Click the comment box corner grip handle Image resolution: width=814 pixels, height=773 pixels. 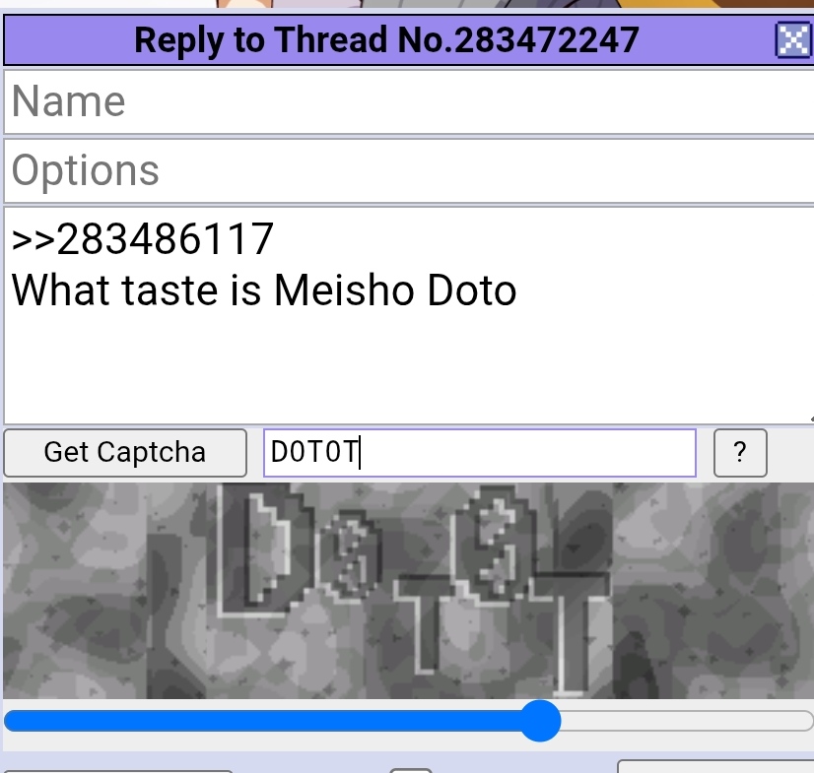[810, 419]
